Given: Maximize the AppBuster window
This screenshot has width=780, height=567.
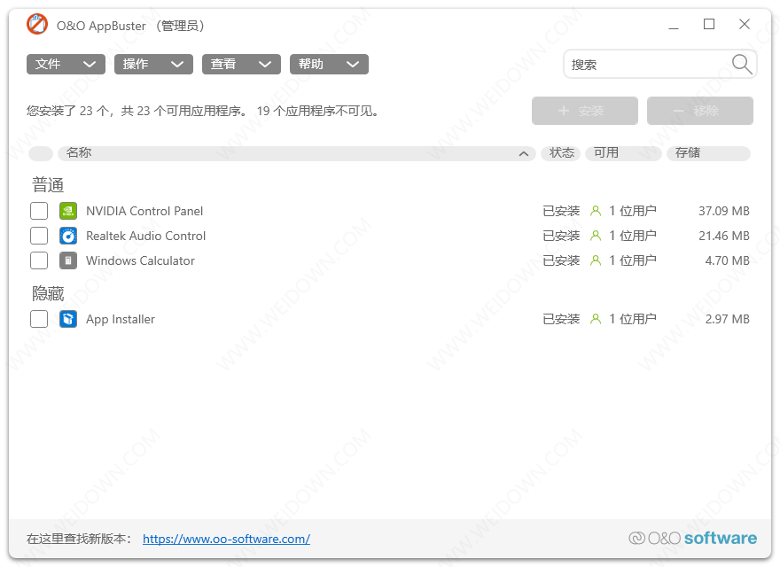Looking at the screenshot, I should 709,25.
